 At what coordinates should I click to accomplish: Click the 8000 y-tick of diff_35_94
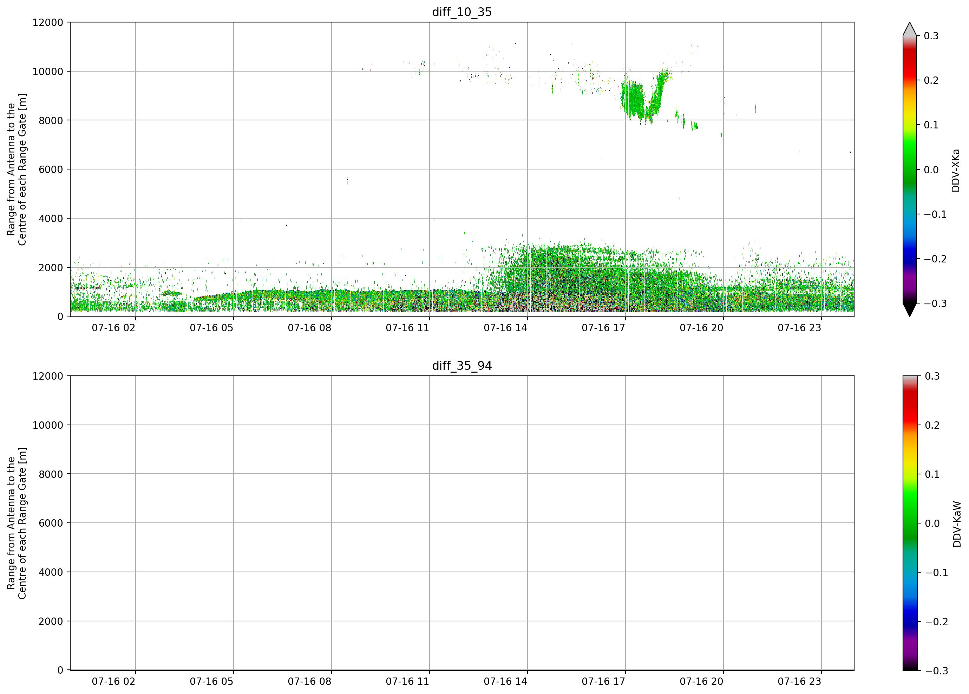point(51,474)
